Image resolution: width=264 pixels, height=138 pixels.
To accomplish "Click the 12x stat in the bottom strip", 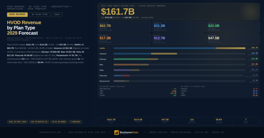I will (x=192, y=121).
